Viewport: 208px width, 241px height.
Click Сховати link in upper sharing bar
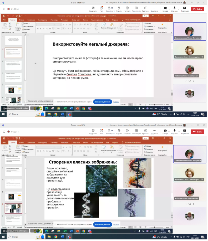(116, 102)
